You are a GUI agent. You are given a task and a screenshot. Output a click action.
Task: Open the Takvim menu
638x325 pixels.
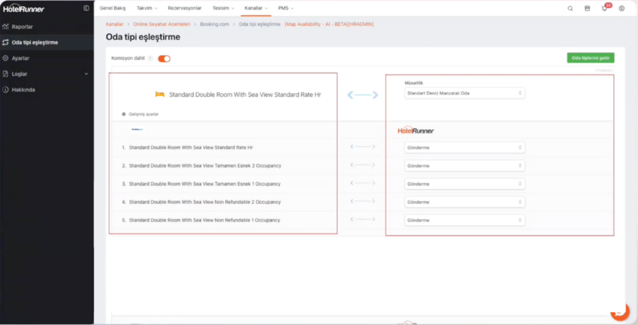(x=146, y=8)
